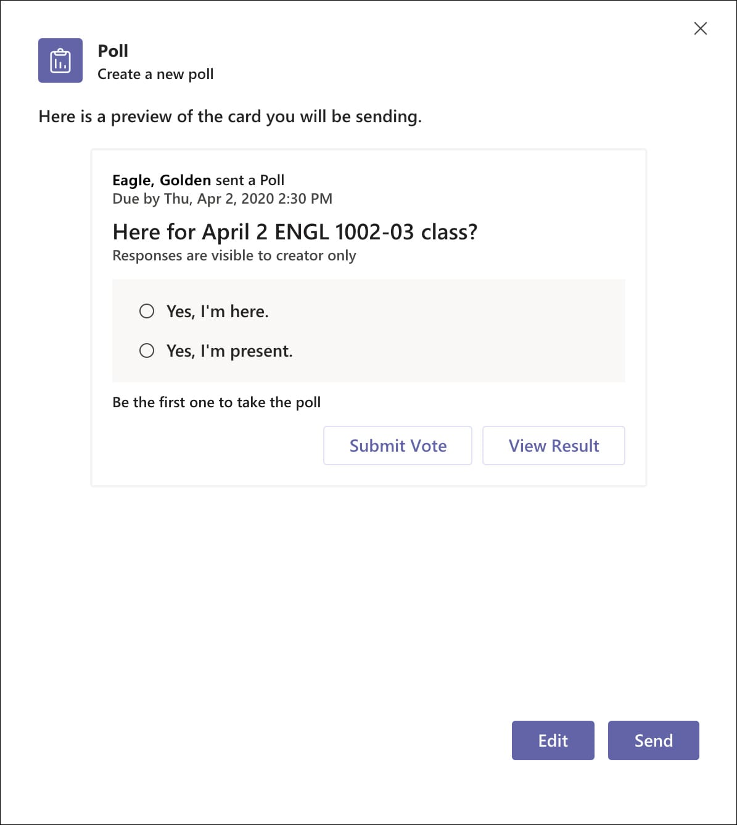Open View Result for the poll
Screen dimensions: 737x825
[553, 446]
